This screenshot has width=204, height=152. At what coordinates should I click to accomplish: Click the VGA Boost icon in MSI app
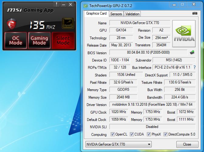click(68, 23)
